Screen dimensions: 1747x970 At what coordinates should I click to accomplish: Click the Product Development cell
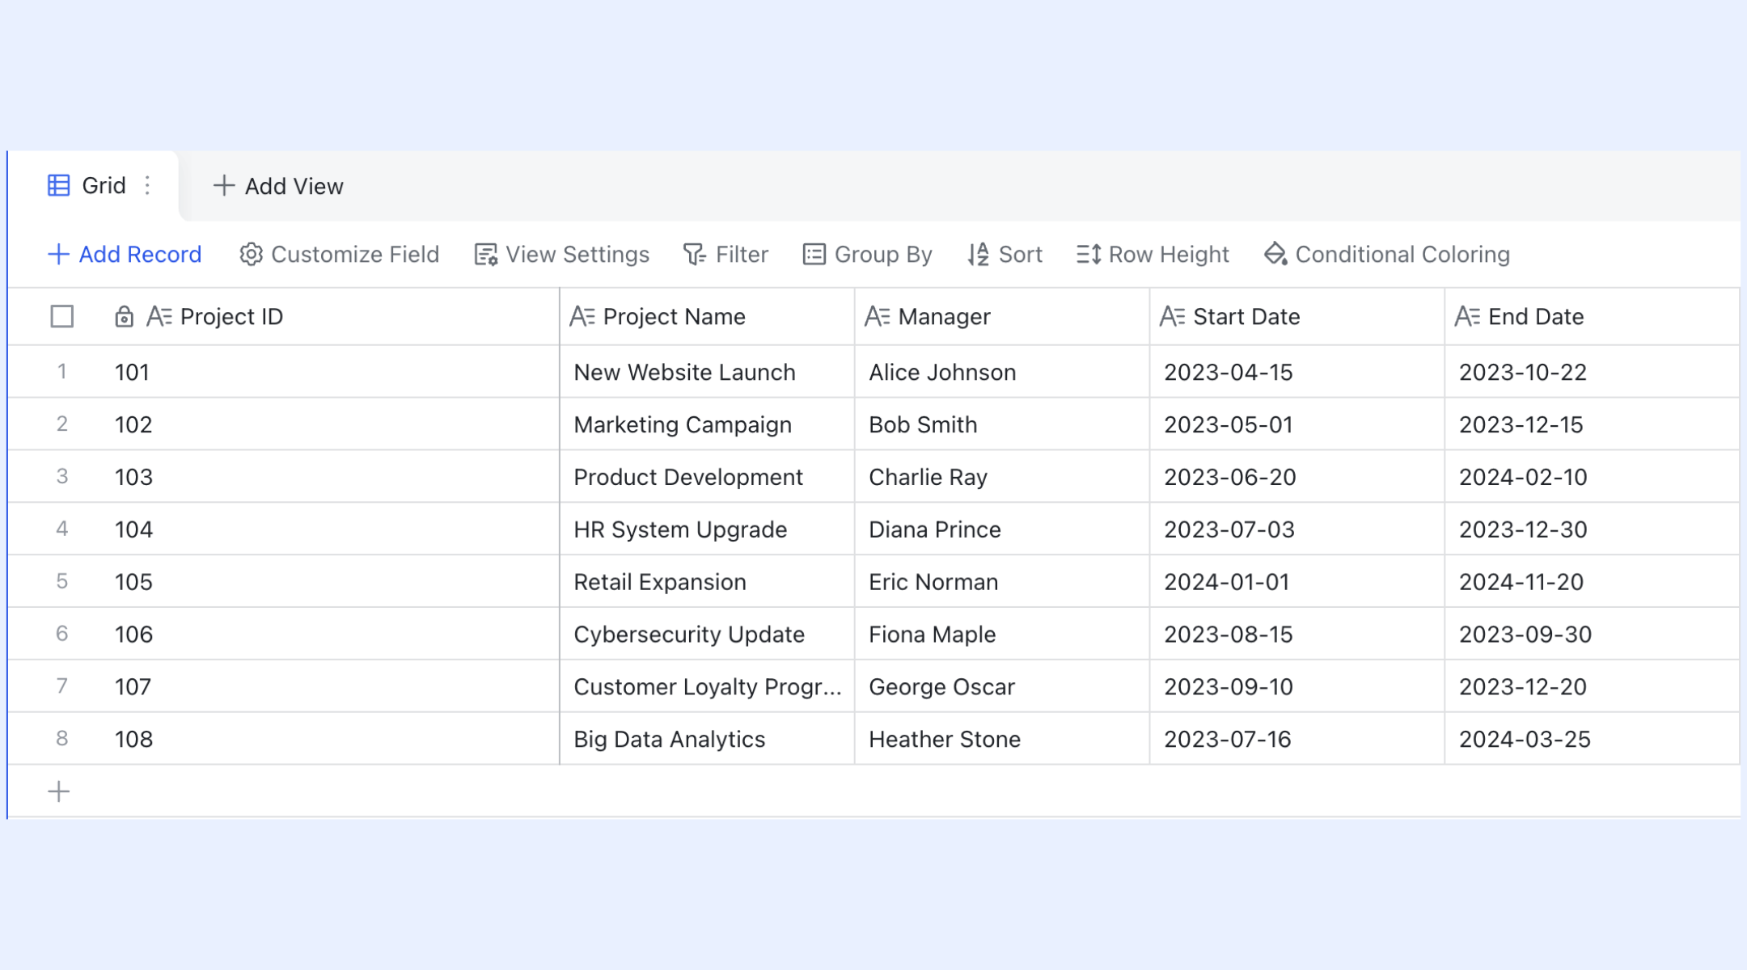click(x=707, y=477)
